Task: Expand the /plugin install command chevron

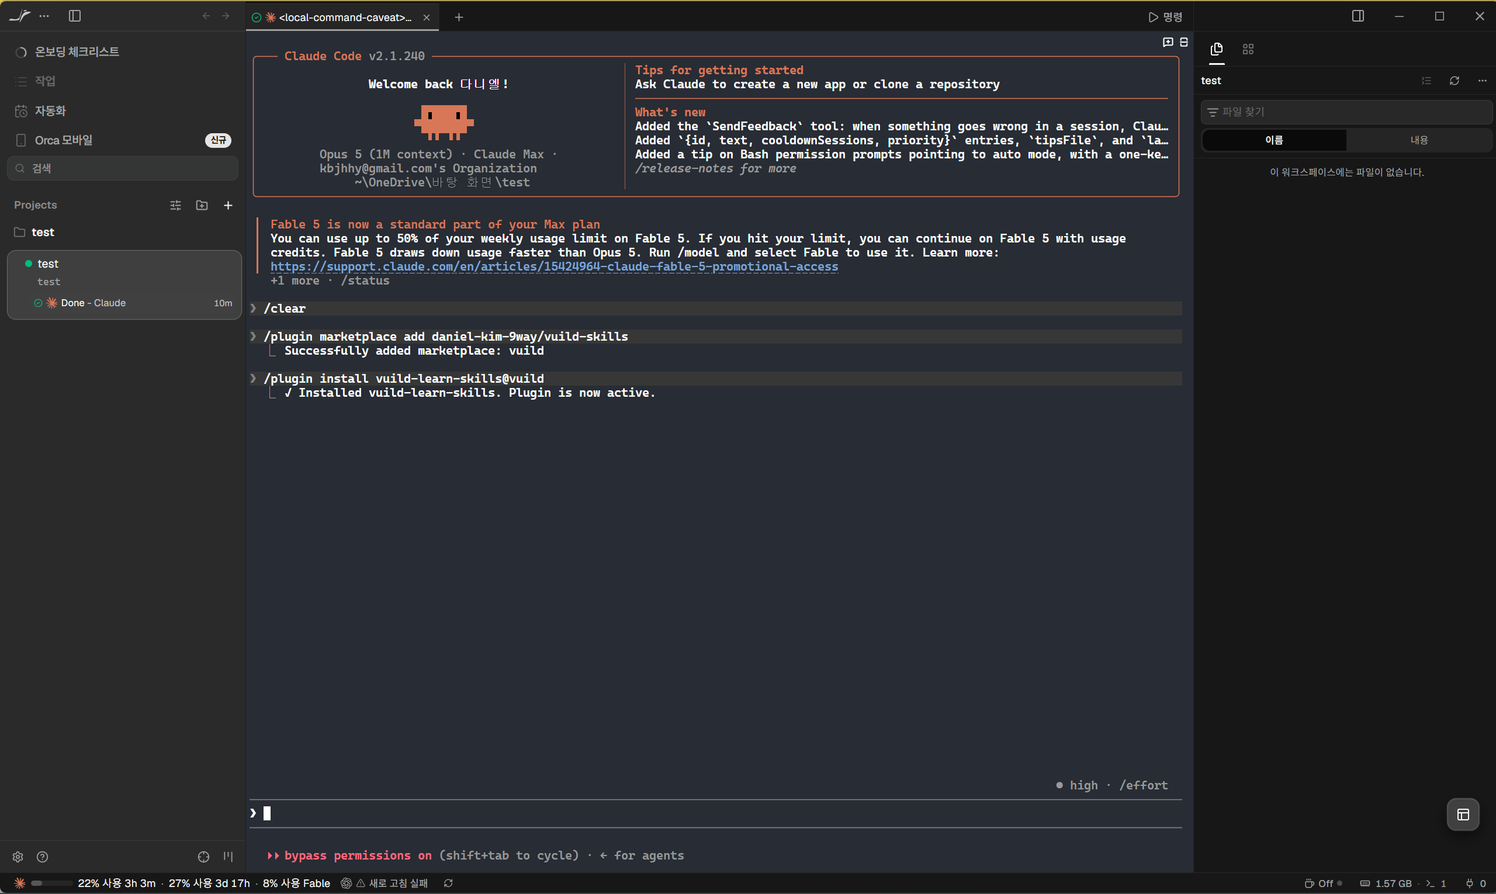Action: (x=254, y=379)
